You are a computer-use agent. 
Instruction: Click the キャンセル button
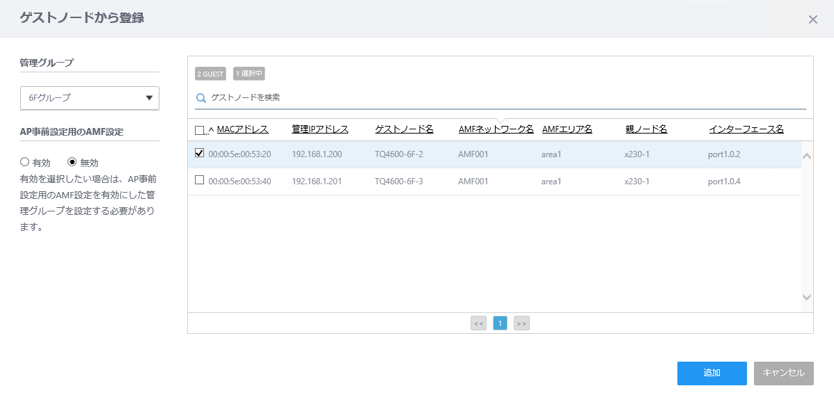(783, 373)
